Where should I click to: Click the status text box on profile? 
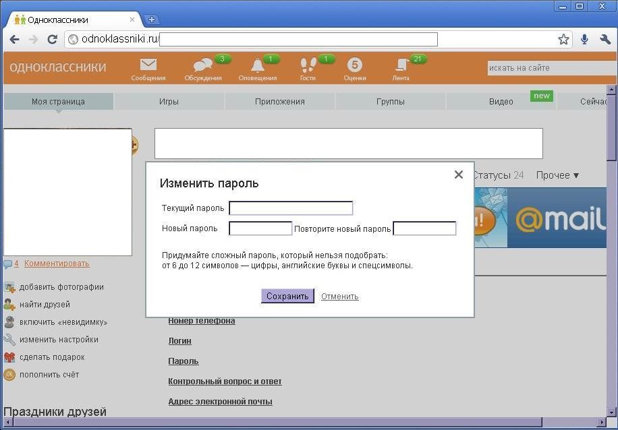click(x=349, y=144)
